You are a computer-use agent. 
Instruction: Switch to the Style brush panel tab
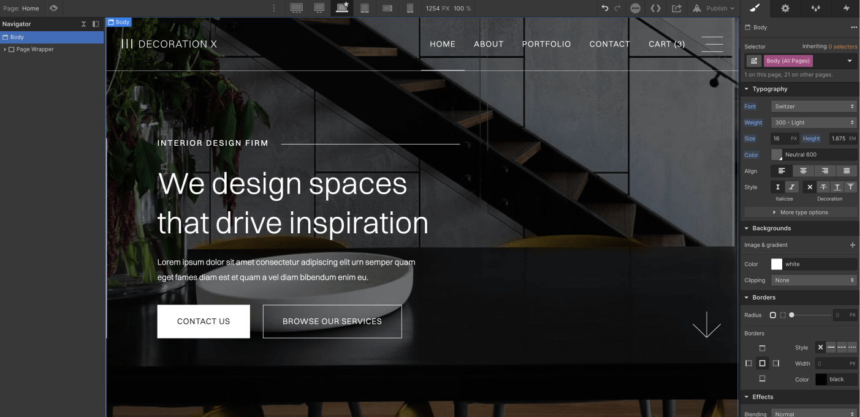click(x=755, y=9)
